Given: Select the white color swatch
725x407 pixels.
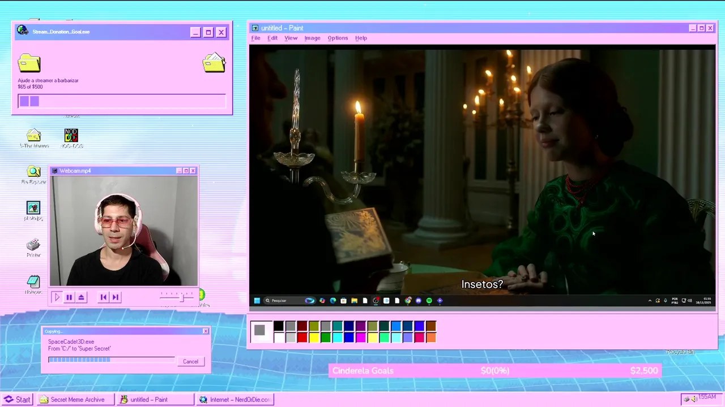Looking at the screenshot, I should (279, 337).
